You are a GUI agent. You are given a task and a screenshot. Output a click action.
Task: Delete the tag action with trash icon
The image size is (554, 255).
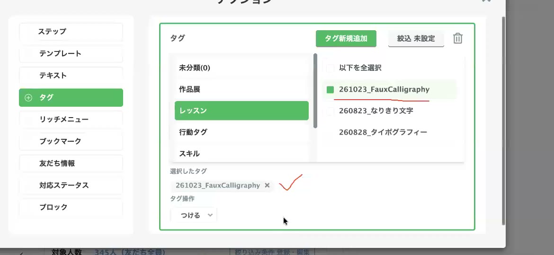(457, 38)
